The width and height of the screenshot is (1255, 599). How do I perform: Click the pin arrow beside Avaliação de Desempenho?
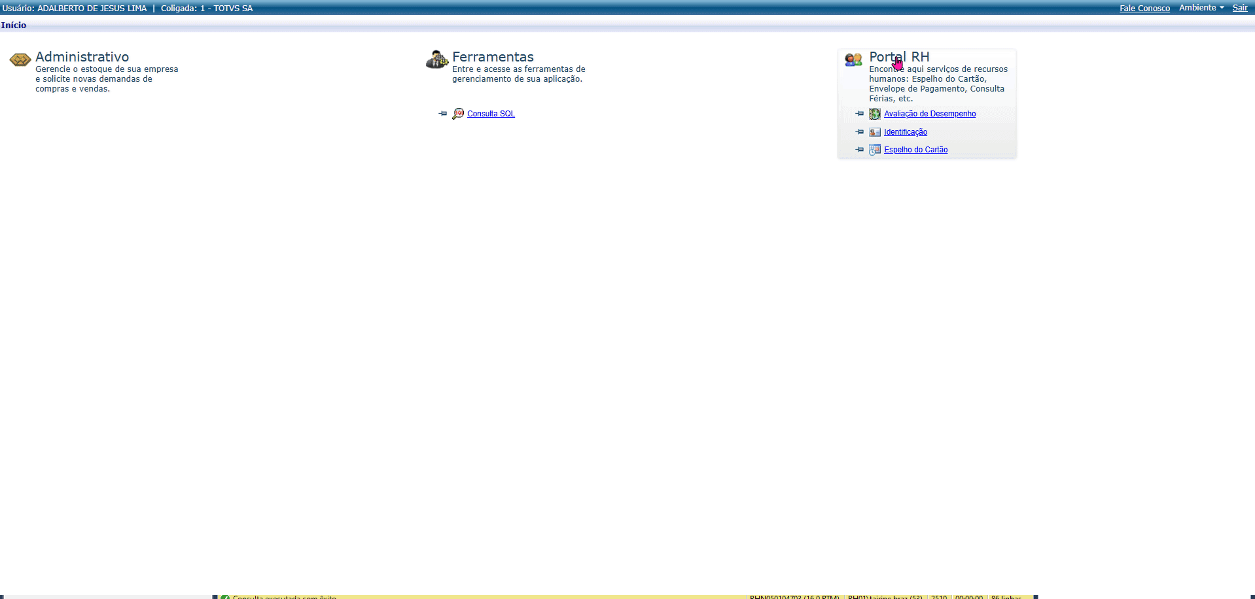tap(860, 114)
